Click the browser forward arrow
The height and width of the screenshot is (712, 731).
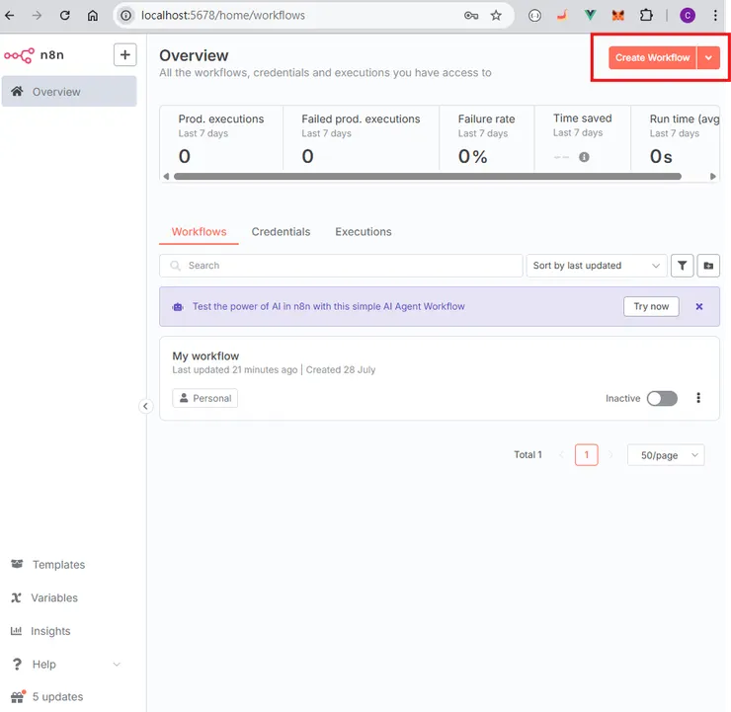tap(37, 16)
